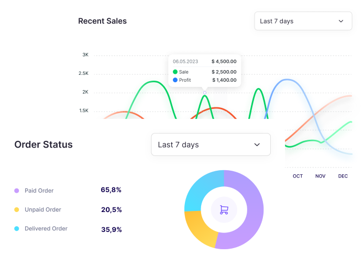Click the yellow Unpaid Order bullet

pyautogui.click(x=17, y=210)
